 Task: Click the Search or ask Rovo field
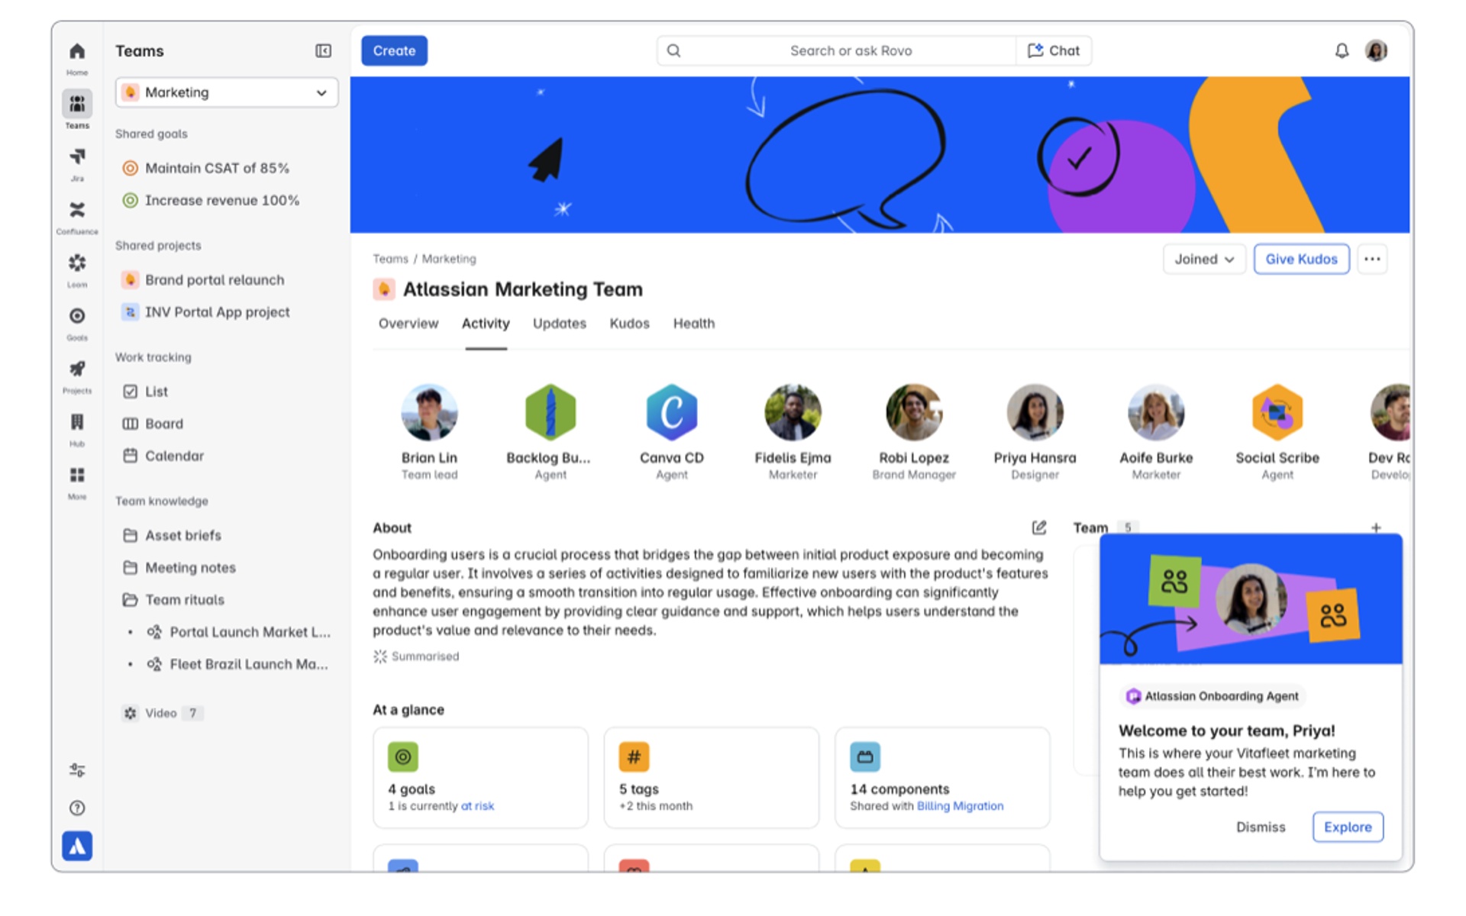(x=837, y=51)
